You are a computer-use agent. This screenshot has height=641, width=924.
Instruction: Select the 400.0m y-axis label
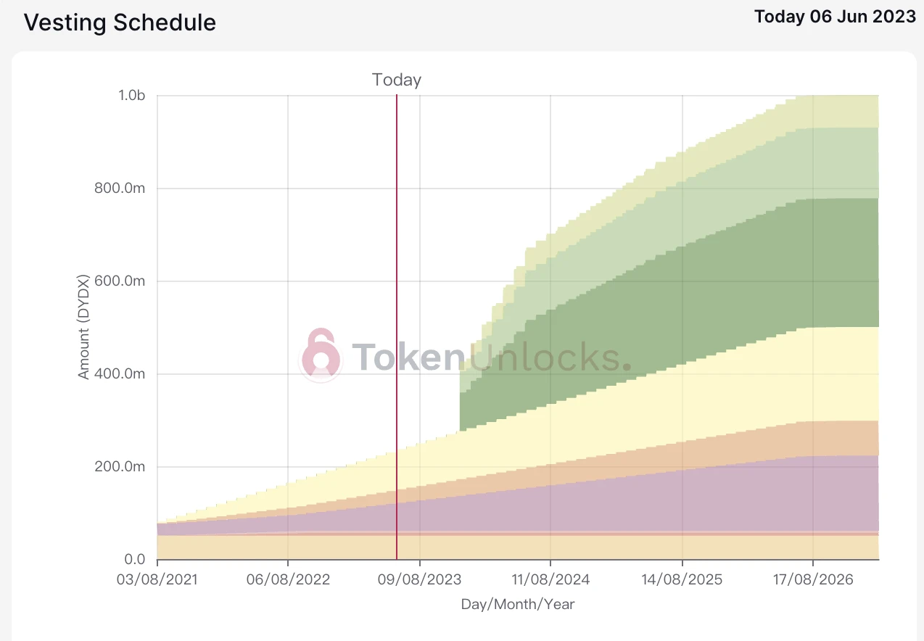click(122, 374)
